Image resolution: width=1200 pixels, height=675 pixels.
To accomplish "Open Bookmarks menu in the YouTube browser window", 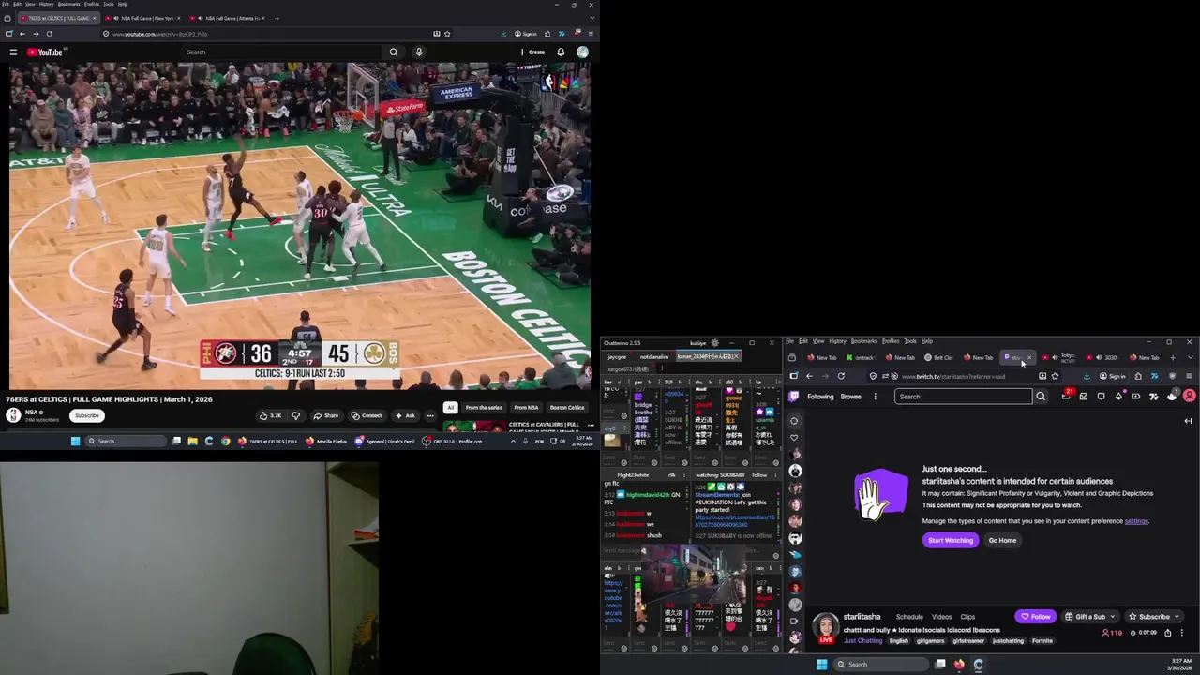I will (69, 4).
